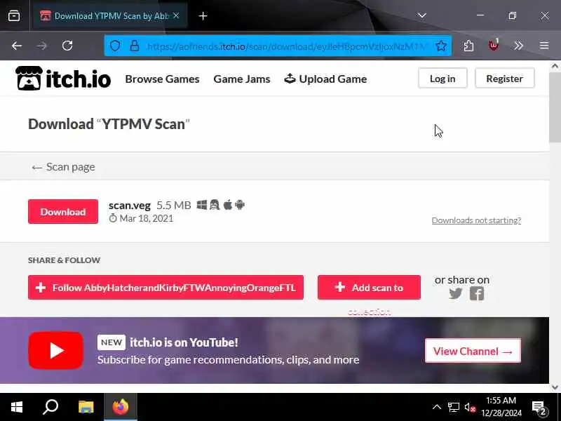The width and height of the screenshot is (561, 421).
Task: Click the Firefox taskbar icon
Action: pos(121,407)
